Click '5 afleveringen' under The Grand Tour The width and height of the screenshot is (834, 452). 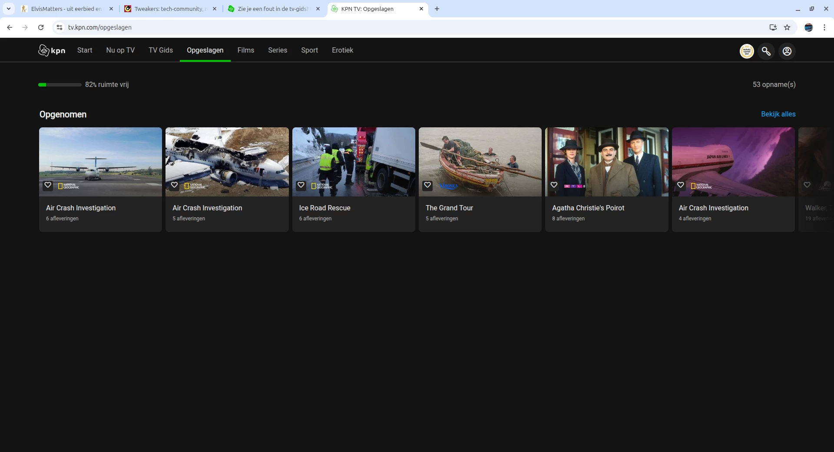[442, 219]
